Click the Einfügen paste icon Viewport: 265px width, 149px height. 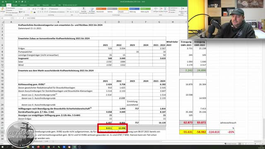[x=3, y=10]
